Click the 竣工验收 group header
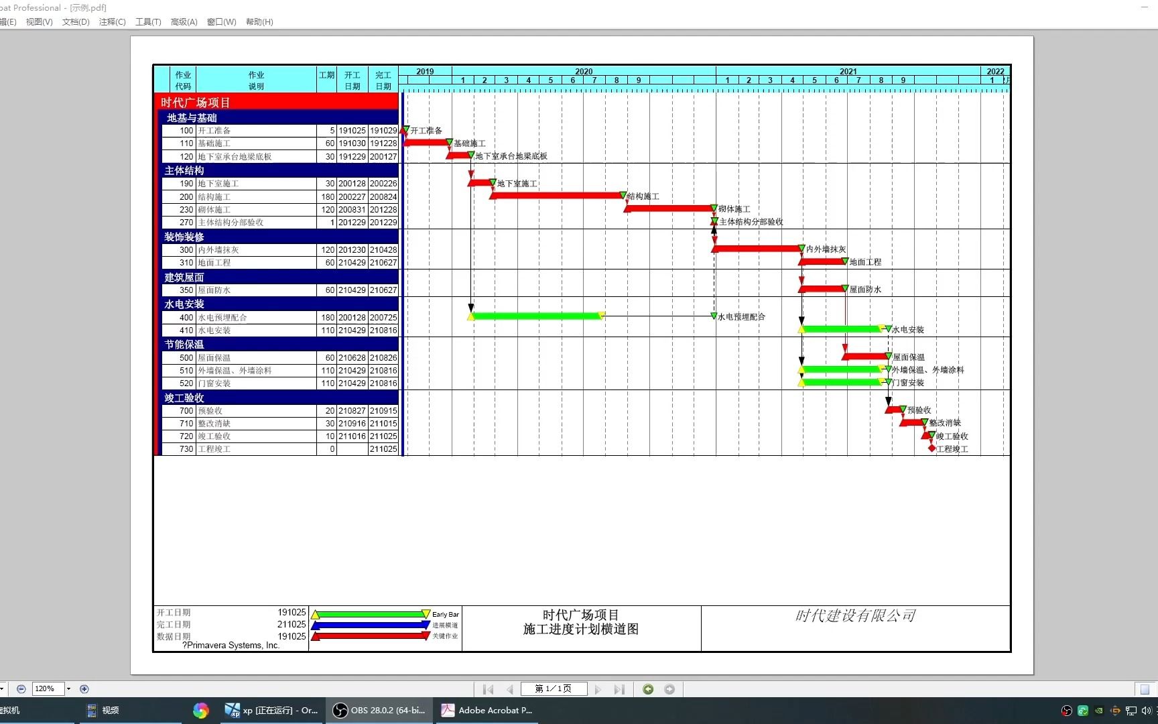The width and height of the screenshot is (1158, 724). coord(279,398)
